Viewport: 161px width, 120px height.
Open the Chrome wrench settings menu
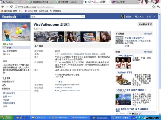click(158, 7)
